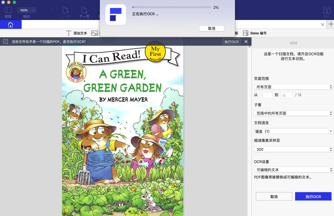Click the '正在执行OCR ...' status text
The height and width of the screenshot is (216, 334).
click(x=145, y=14)
